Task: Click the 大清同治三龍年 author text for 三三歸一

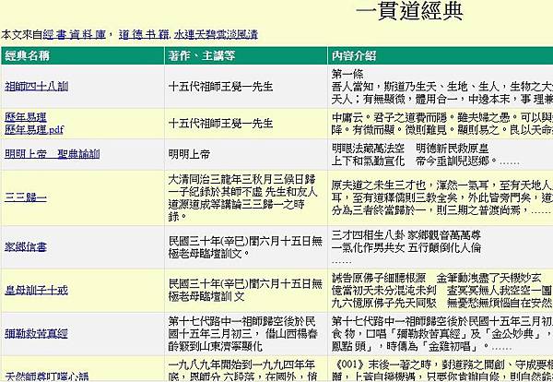Action: (242, 197)
